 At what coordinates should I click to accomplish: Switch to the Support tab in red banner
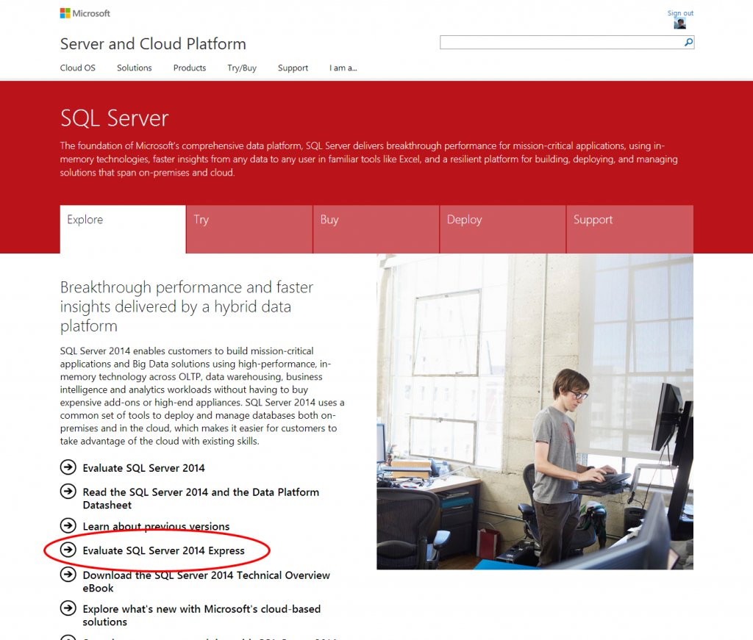click(x=629, y=229)
